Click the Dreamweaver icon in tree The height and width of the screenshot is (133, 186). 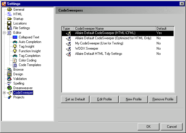click(9, 88)
